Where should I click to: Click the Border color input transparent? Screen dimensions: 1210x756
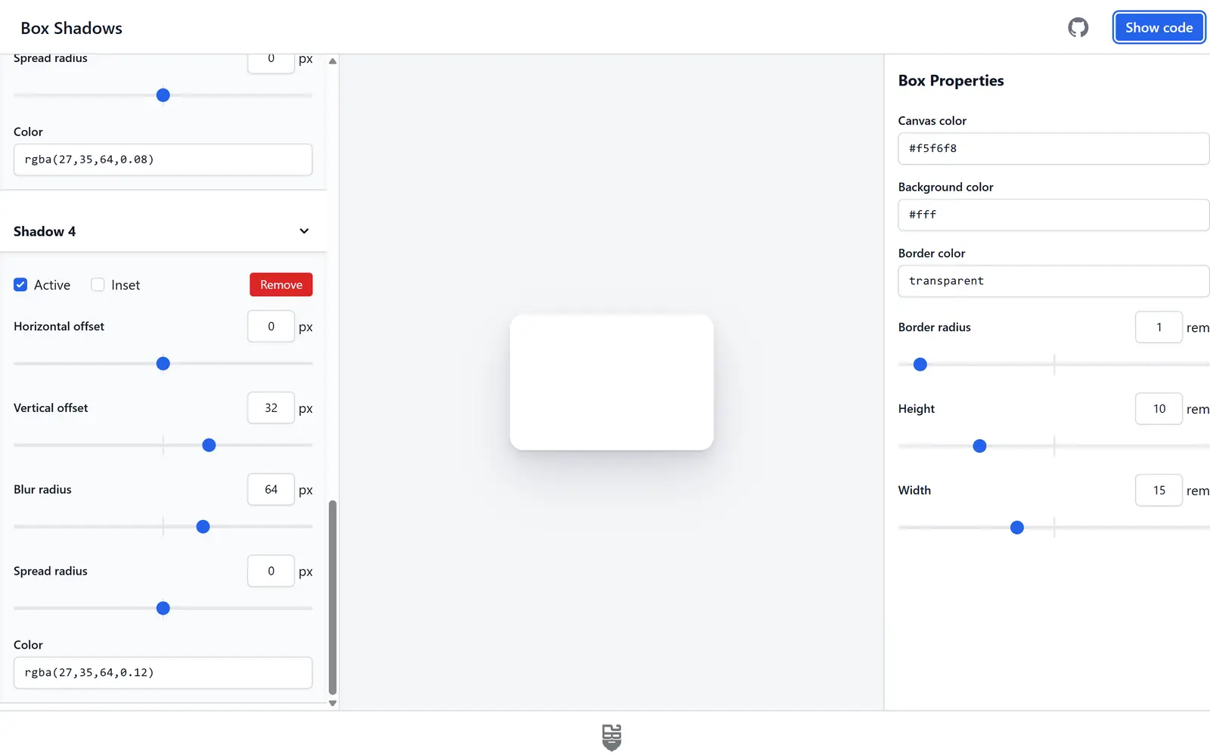tap(1053, 281)
